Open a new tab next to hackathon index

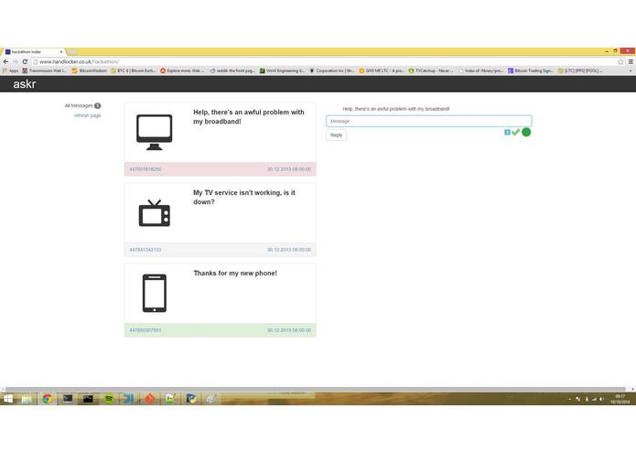coord(72,52)
